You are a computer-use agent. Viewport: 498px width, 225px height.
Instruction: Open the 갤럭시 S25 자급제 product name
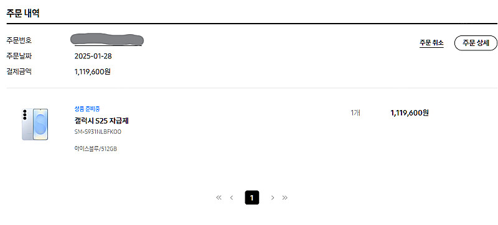tap(101, 121)
